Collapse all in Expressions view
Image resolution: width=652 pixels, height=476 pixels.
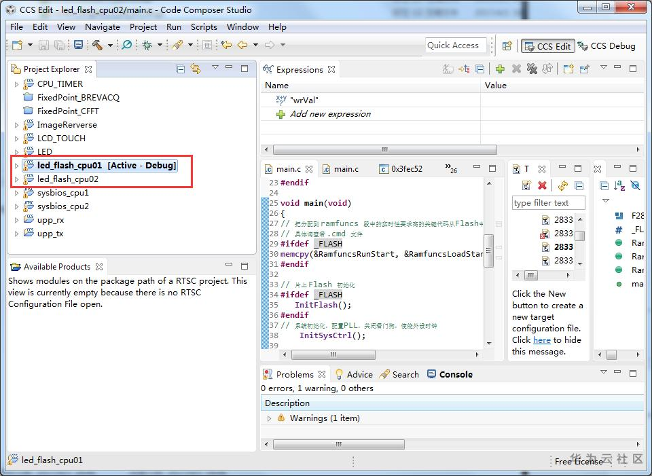click(x=480, y=69)
